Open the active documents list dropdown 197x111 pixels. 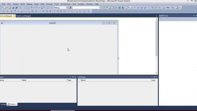[156, 16]
